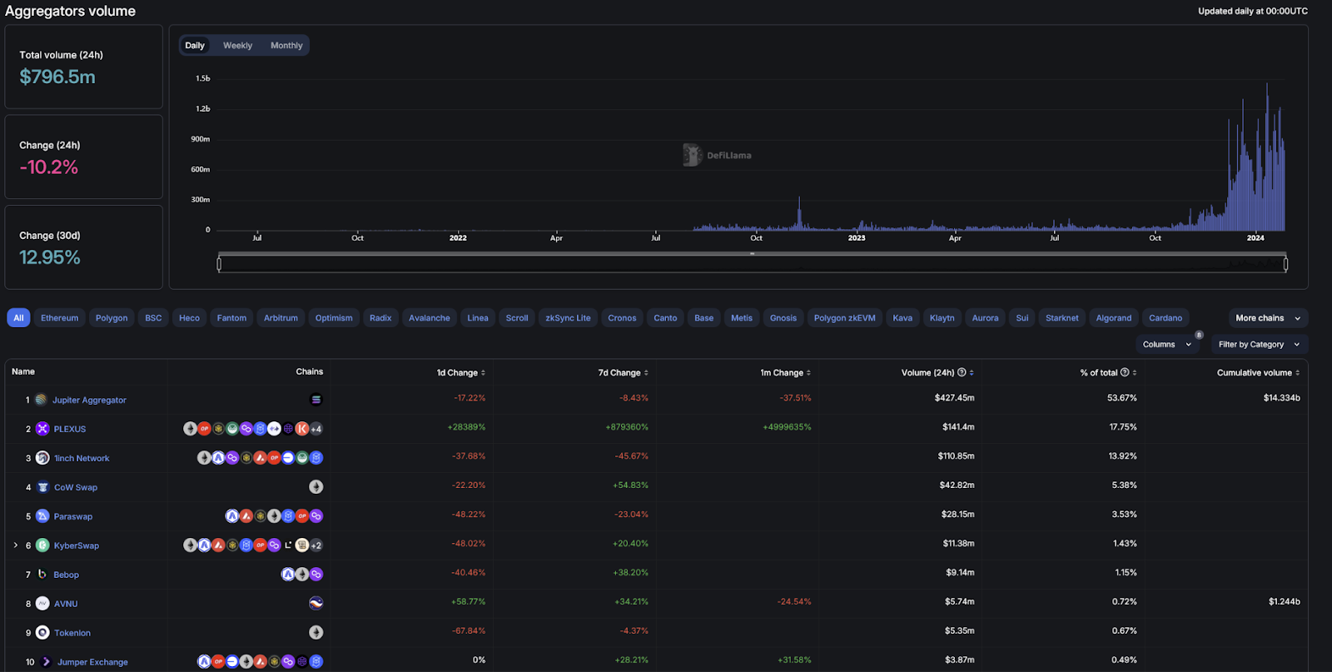Expand the KyberSwap row

click(x=16, y=545)
